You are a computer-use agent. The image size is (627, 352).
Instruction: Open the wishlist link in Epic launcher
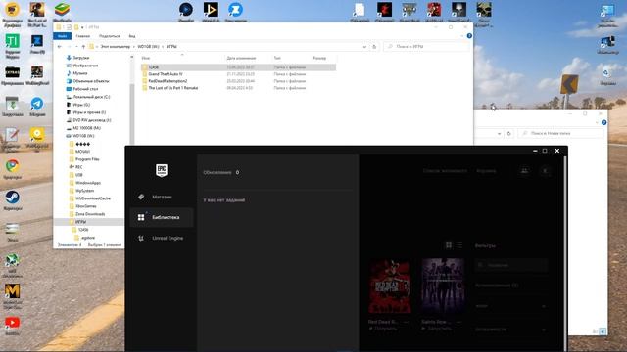(x=445, y=171)
